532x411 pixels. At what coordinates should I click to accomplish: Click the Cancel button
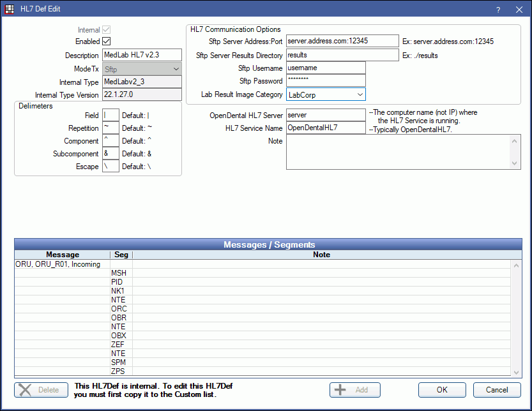(497, 390)
